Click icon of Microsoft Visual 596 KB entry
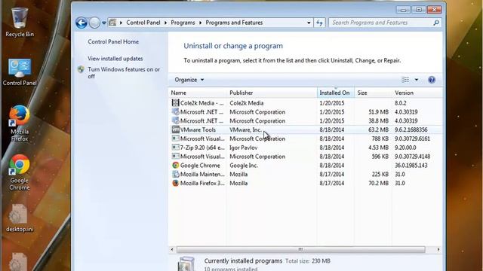 tap(175, 157)
